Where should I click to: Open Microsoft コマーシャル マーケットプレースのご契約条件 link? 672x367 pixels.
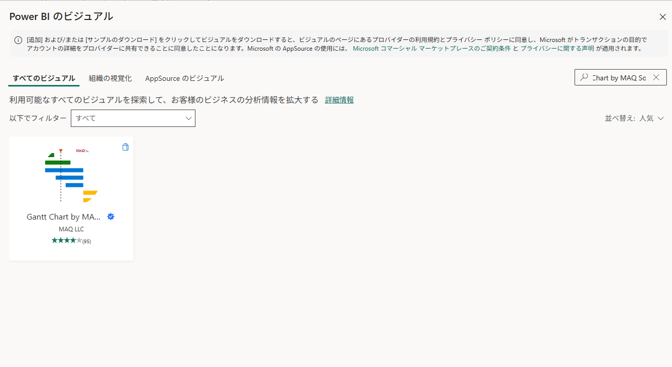coord(431,49)
